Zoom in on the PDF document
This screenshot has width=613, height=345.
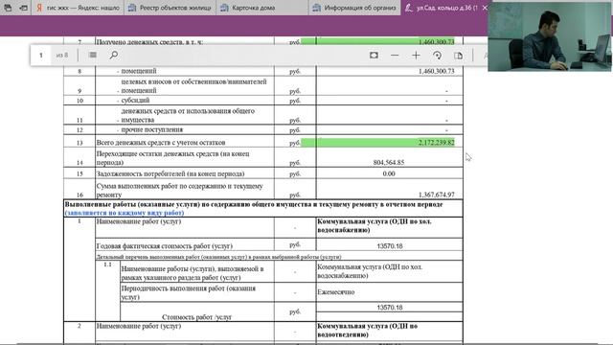[x=416, y=56]
